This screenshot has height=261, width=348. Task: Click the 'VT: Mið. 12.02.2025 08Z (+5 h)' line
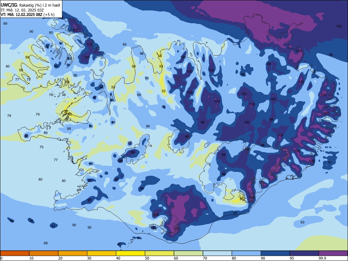pos(27,15)
